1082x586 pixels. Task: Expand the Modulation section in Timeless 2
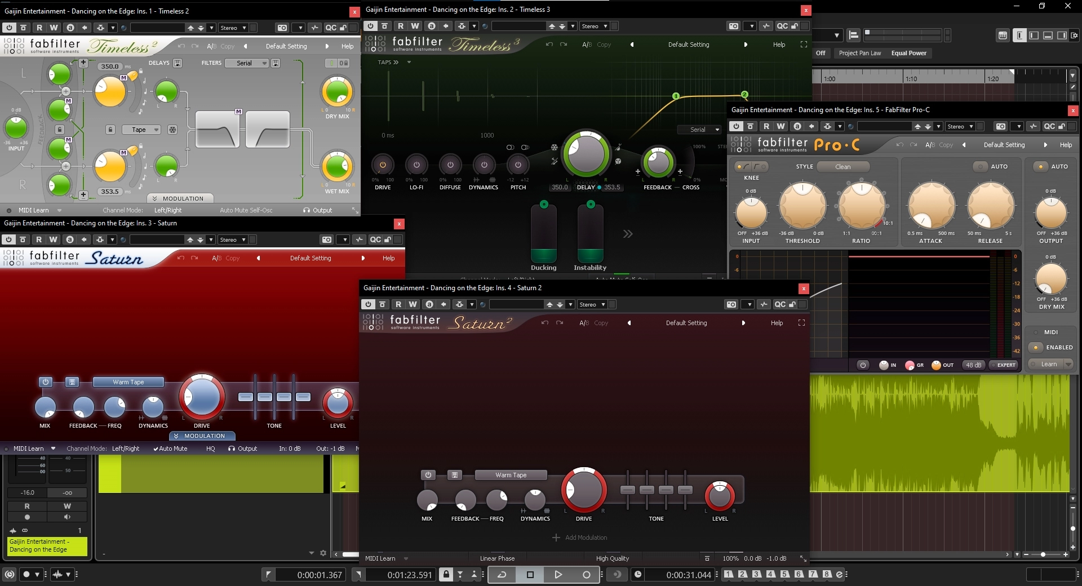click(180, 198)
